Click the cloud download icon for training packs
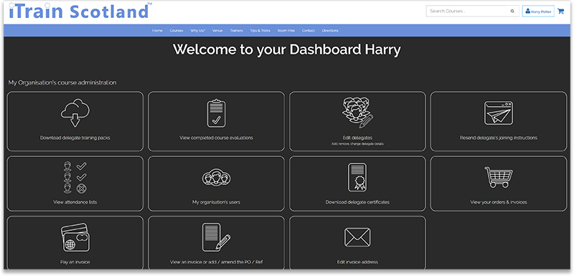 75,113
